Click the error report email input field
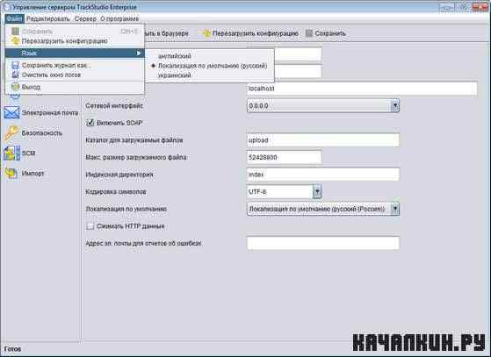Image resolution: width=491 pixels, height=357 pixels. (x=323, y=243)
